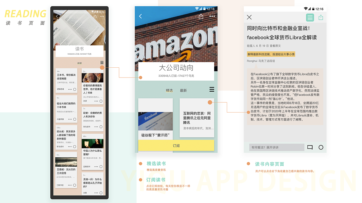Toggle circle on 梁从戒 card
The image size is (362, 203).
point(75,147)
